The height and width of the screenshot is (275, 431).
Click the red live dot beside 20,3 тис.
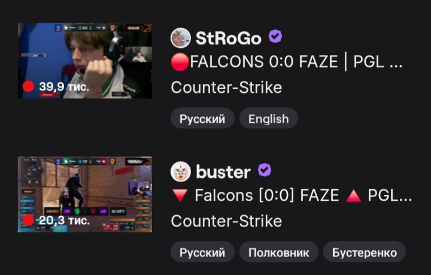coord(28,220)
